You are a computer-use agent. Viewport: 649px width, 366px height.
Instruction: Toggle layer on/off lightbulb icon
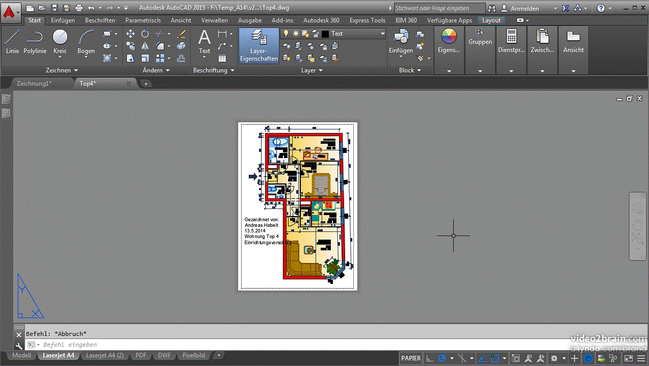tap(286, 34)
